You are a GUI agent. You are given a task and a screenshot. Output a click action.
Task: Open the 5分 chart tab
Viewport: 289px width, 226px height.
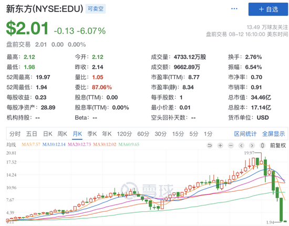194,134
